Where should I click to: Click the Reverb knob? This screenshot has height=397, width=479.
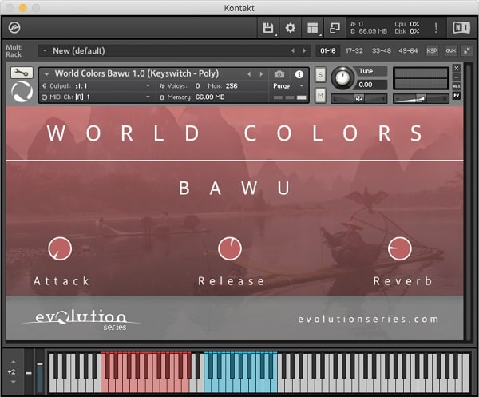click(399, 249)
